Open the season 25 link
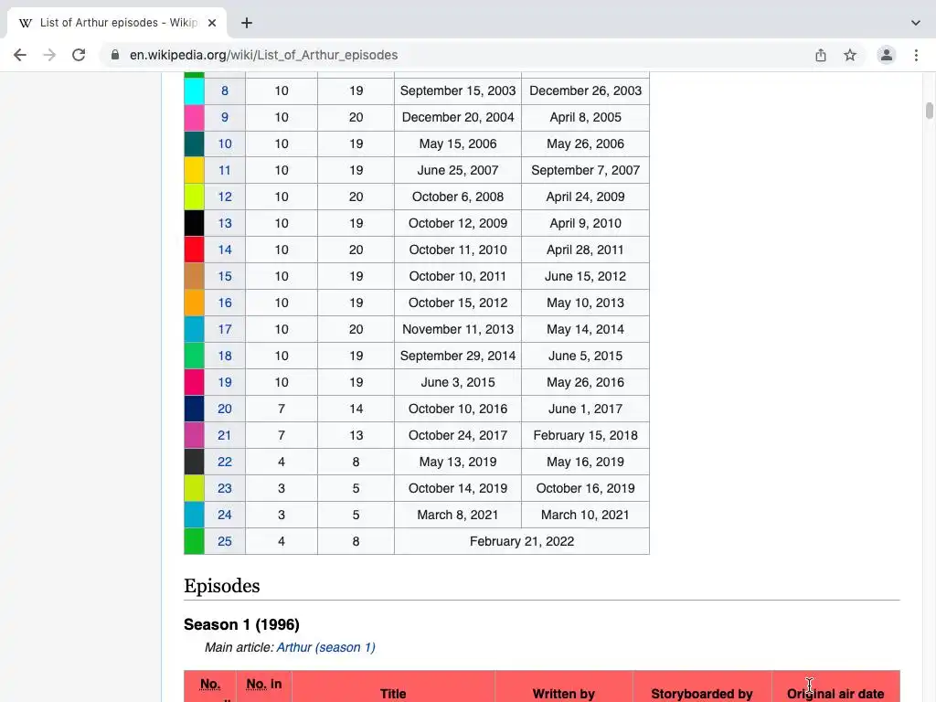 point(225,541)
